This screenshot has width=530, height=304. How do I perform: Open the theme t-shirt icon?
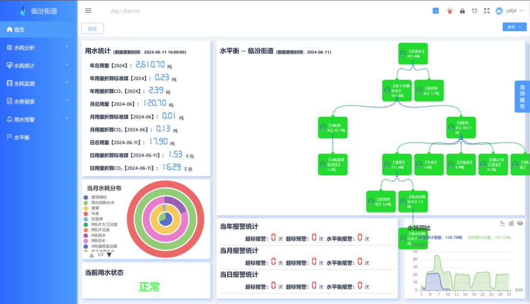click(475, 11)
